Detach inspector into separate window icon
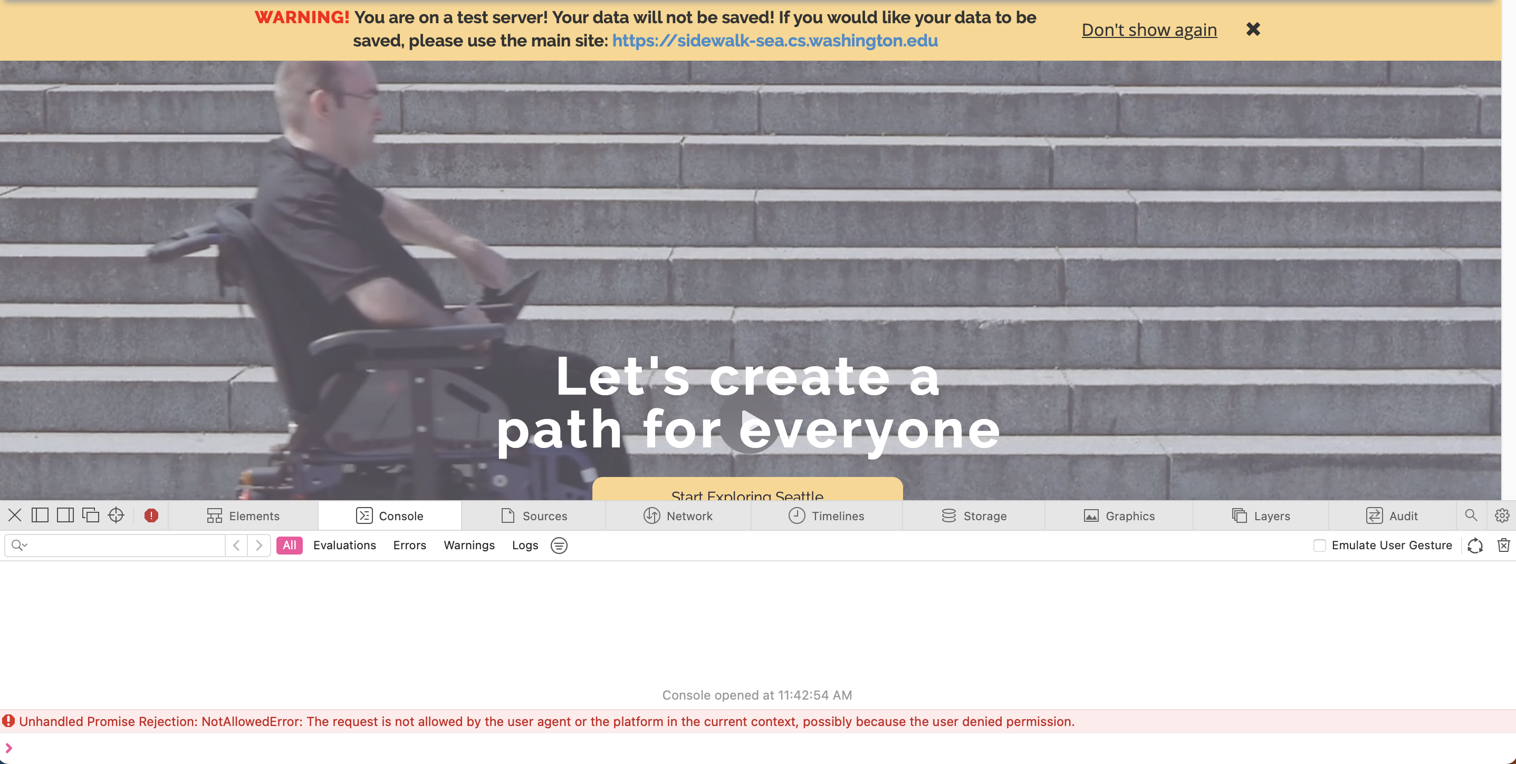This screenshot has height=764, width=1516. click(91, 515)
